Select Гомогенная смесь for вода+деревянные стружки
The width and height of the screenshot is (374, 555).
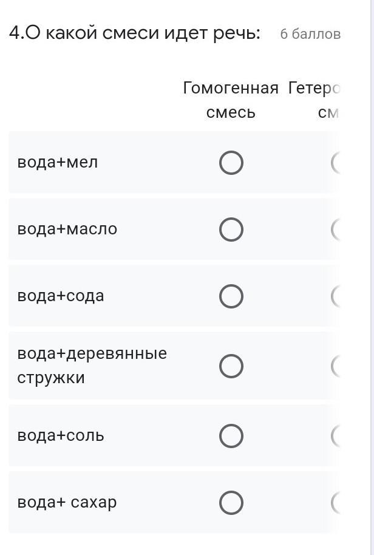tap(231, 366)
